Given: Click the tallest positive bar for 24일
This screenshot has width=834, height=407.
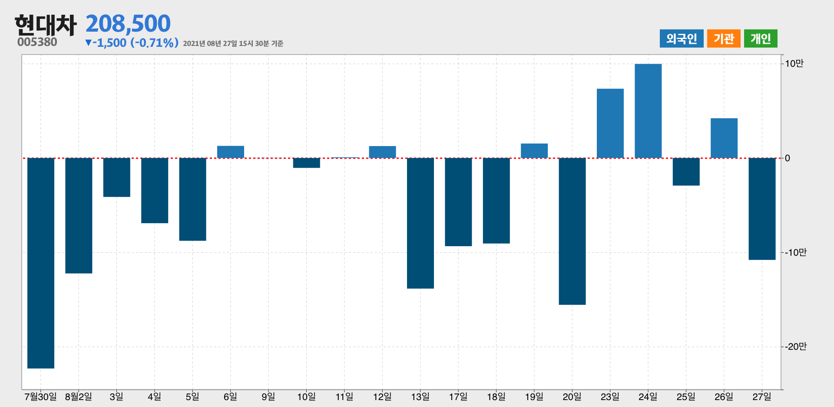Looking at the screenshot, I should pyautogui.click(x=648, y=111).
